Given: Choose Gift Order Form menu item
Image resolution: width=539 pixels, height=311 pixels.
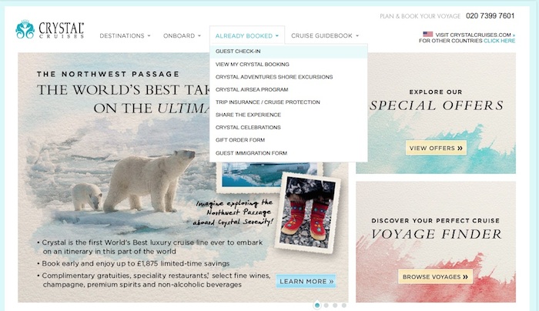Looking at the screenshot, I should tap(240, 140).
